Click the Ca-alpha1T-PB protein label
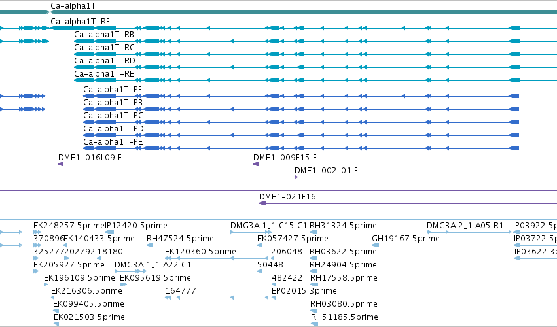The width and height of the screenshot is (557, 327). (113, 103)
